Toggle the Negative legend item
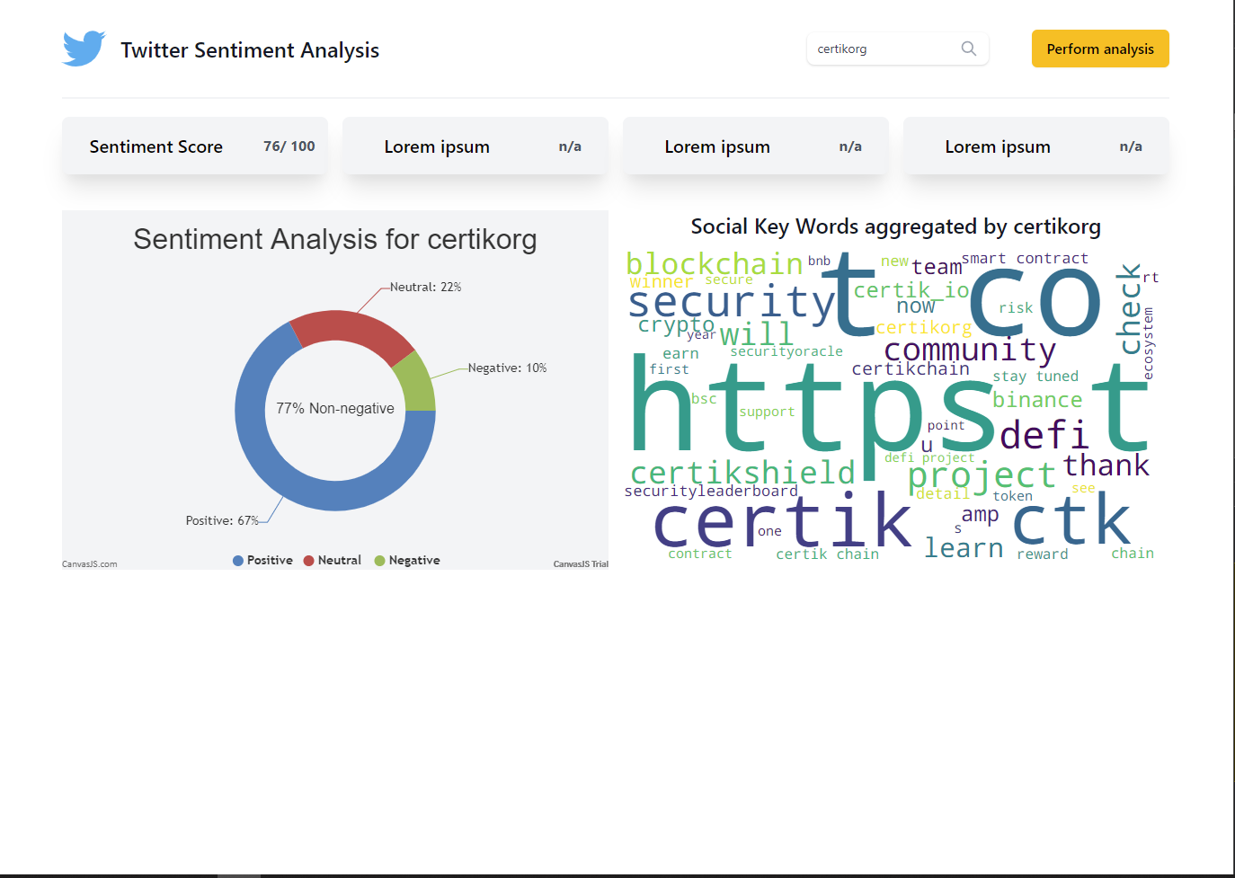This screenshot has height=878, width=1235. tap(407, 560)
